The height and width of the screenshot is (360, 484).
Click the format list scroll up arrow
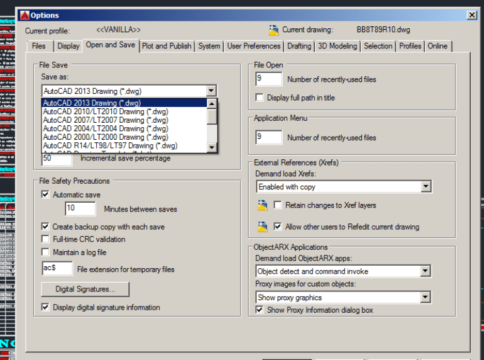tap(212, 103)
